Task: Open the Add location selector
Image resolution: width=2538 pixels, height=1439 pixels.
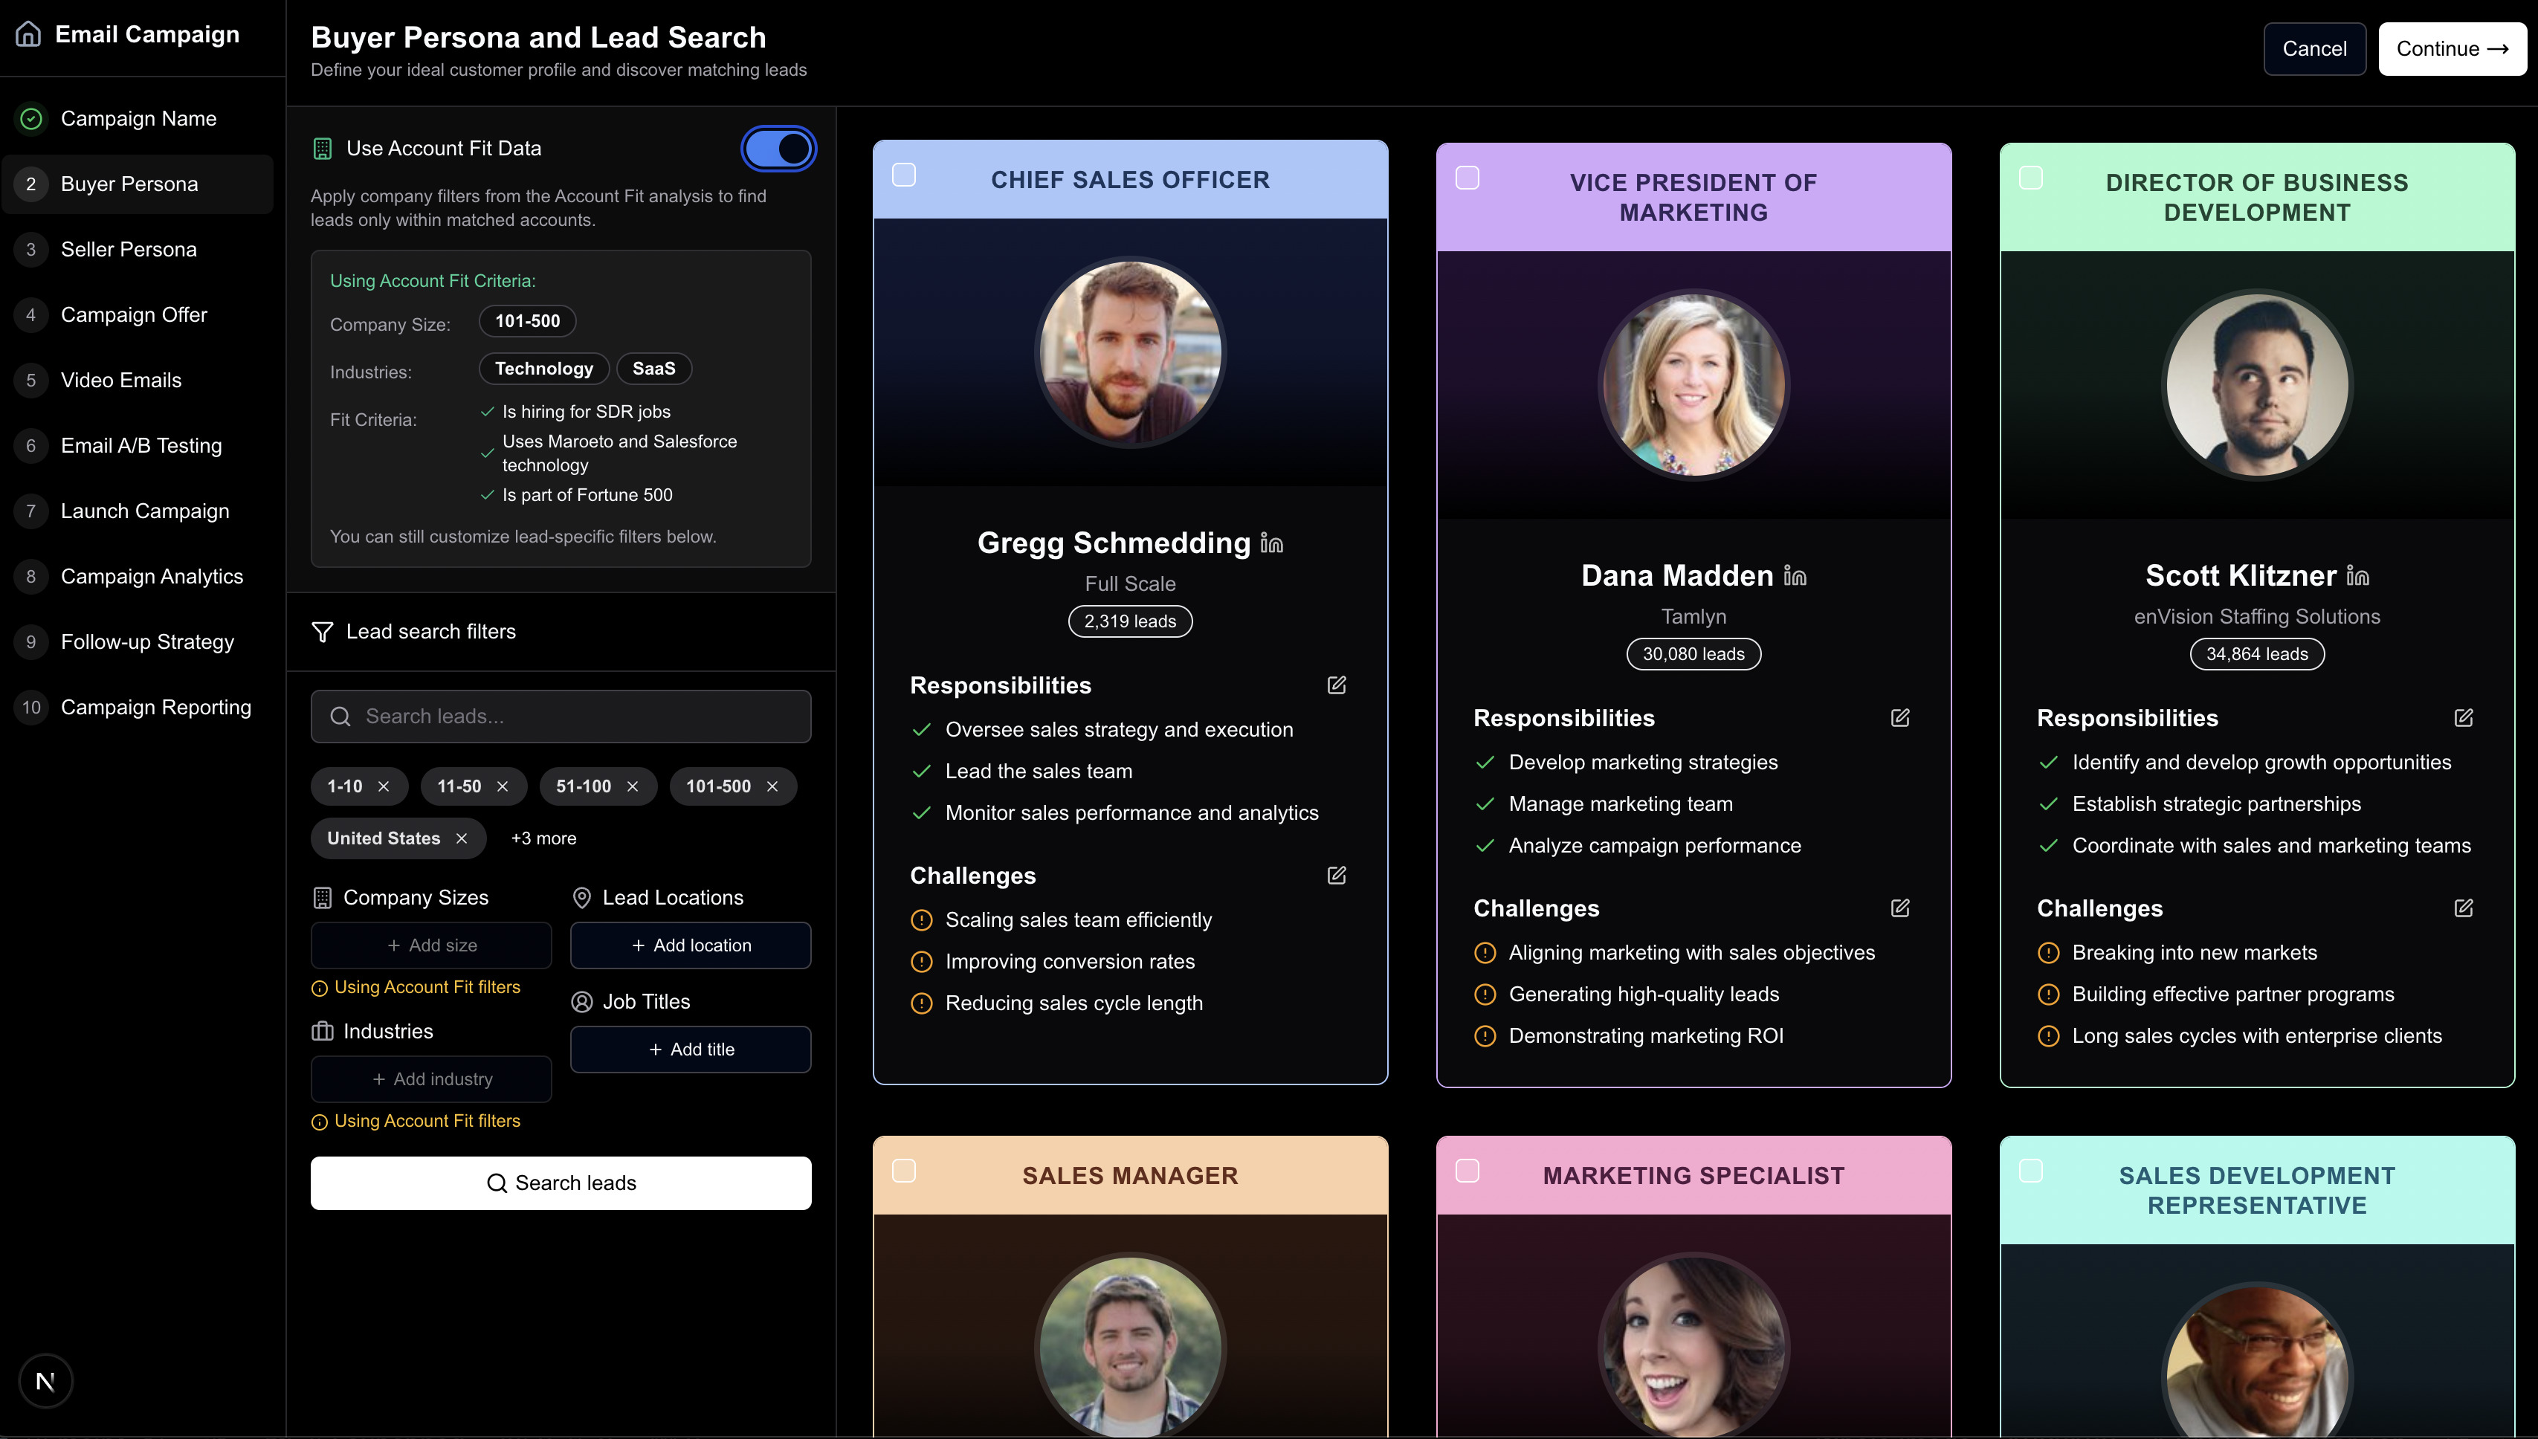Action: (690, 945)
